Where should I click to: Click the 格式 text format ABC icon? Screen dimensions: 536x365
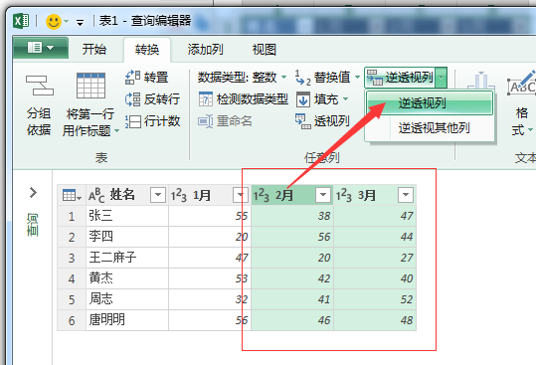[x=521, y=84]
